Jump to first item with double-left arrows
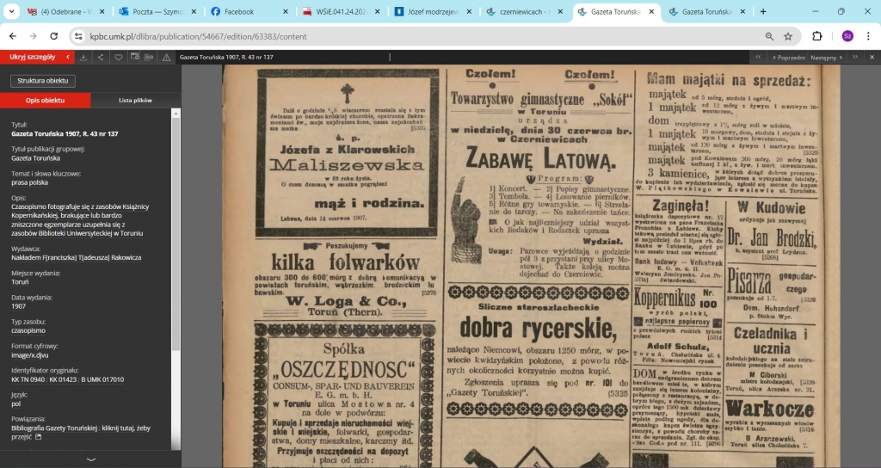 pos(758,57)
